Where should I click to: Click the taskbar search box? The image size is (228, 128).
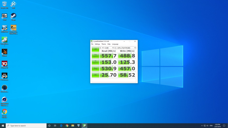26,126
